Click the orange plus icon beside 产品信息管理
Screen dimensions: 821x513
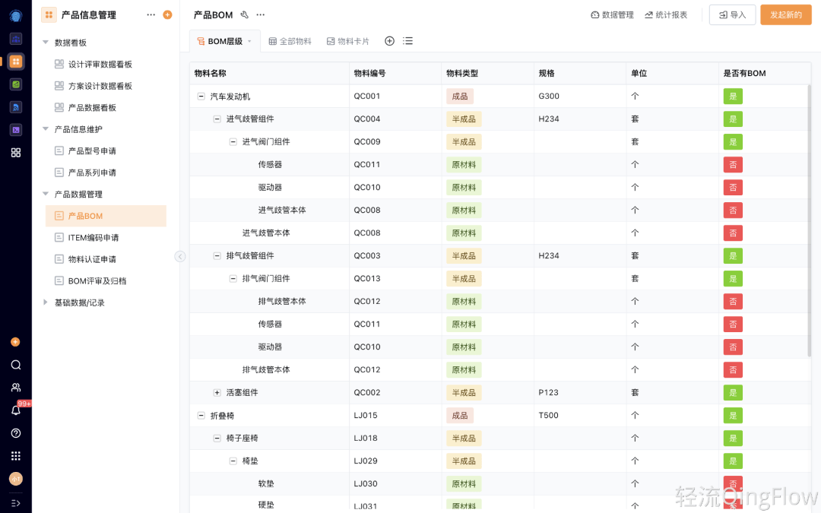[x=167, y=14]
